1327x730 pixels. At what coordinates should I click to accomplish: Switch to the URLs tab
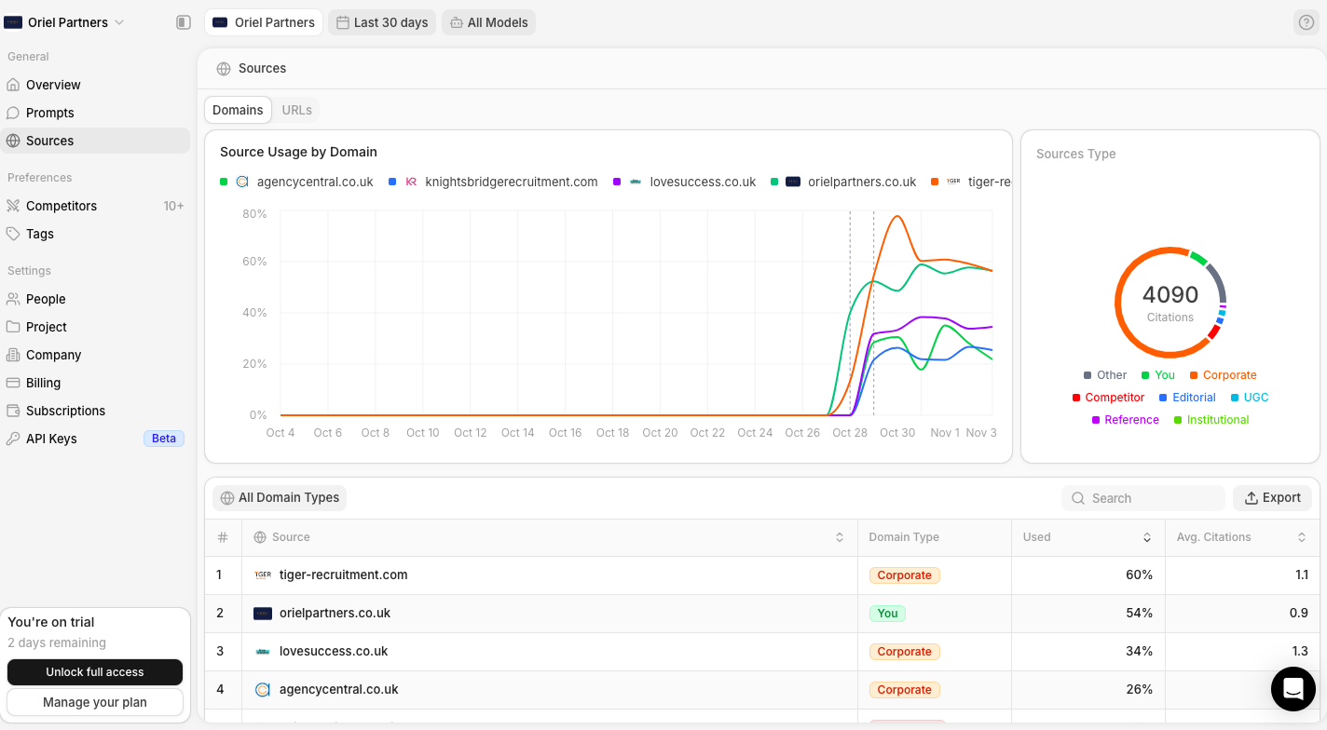(296, 109)
